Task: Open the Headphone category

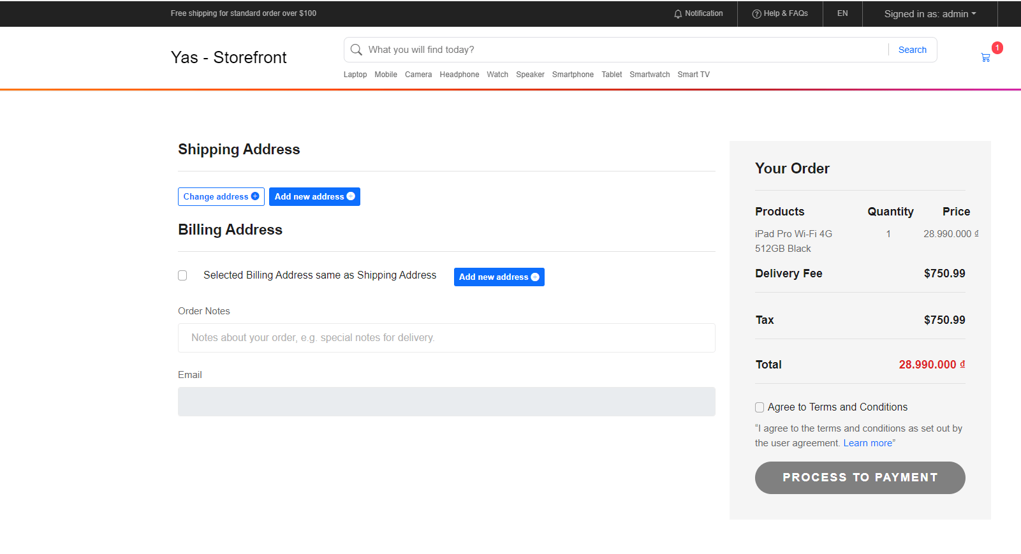Action: point(459,75)
